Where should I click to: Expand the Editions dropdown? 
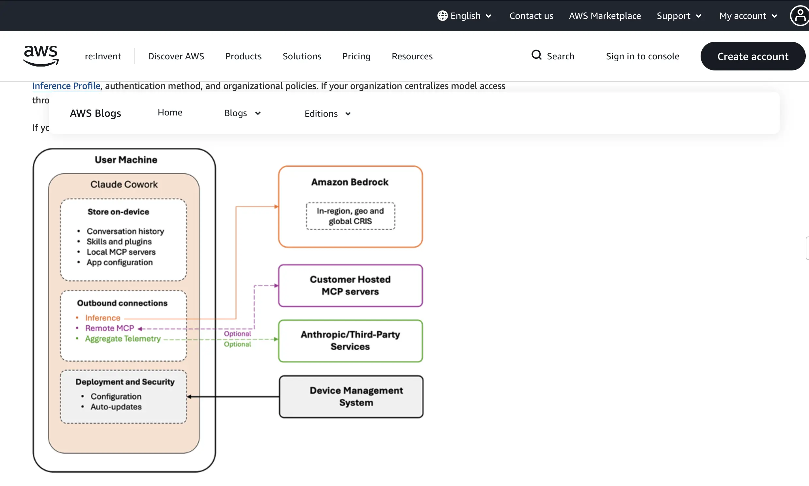point(327,114)
